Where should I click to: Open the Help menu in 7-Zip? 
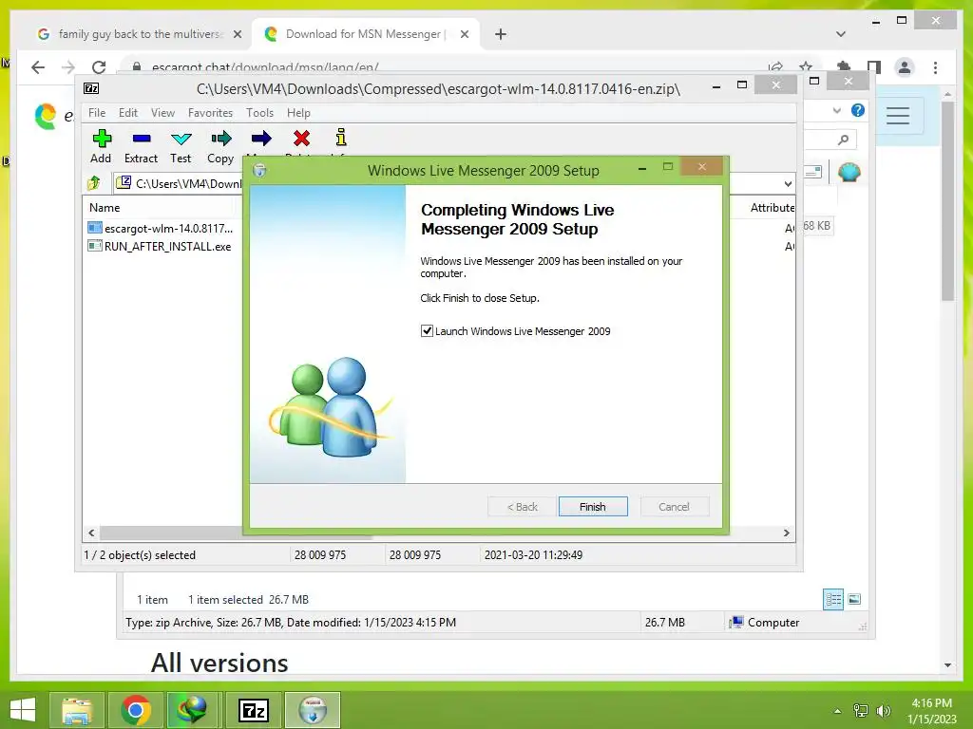click(298, 113)
